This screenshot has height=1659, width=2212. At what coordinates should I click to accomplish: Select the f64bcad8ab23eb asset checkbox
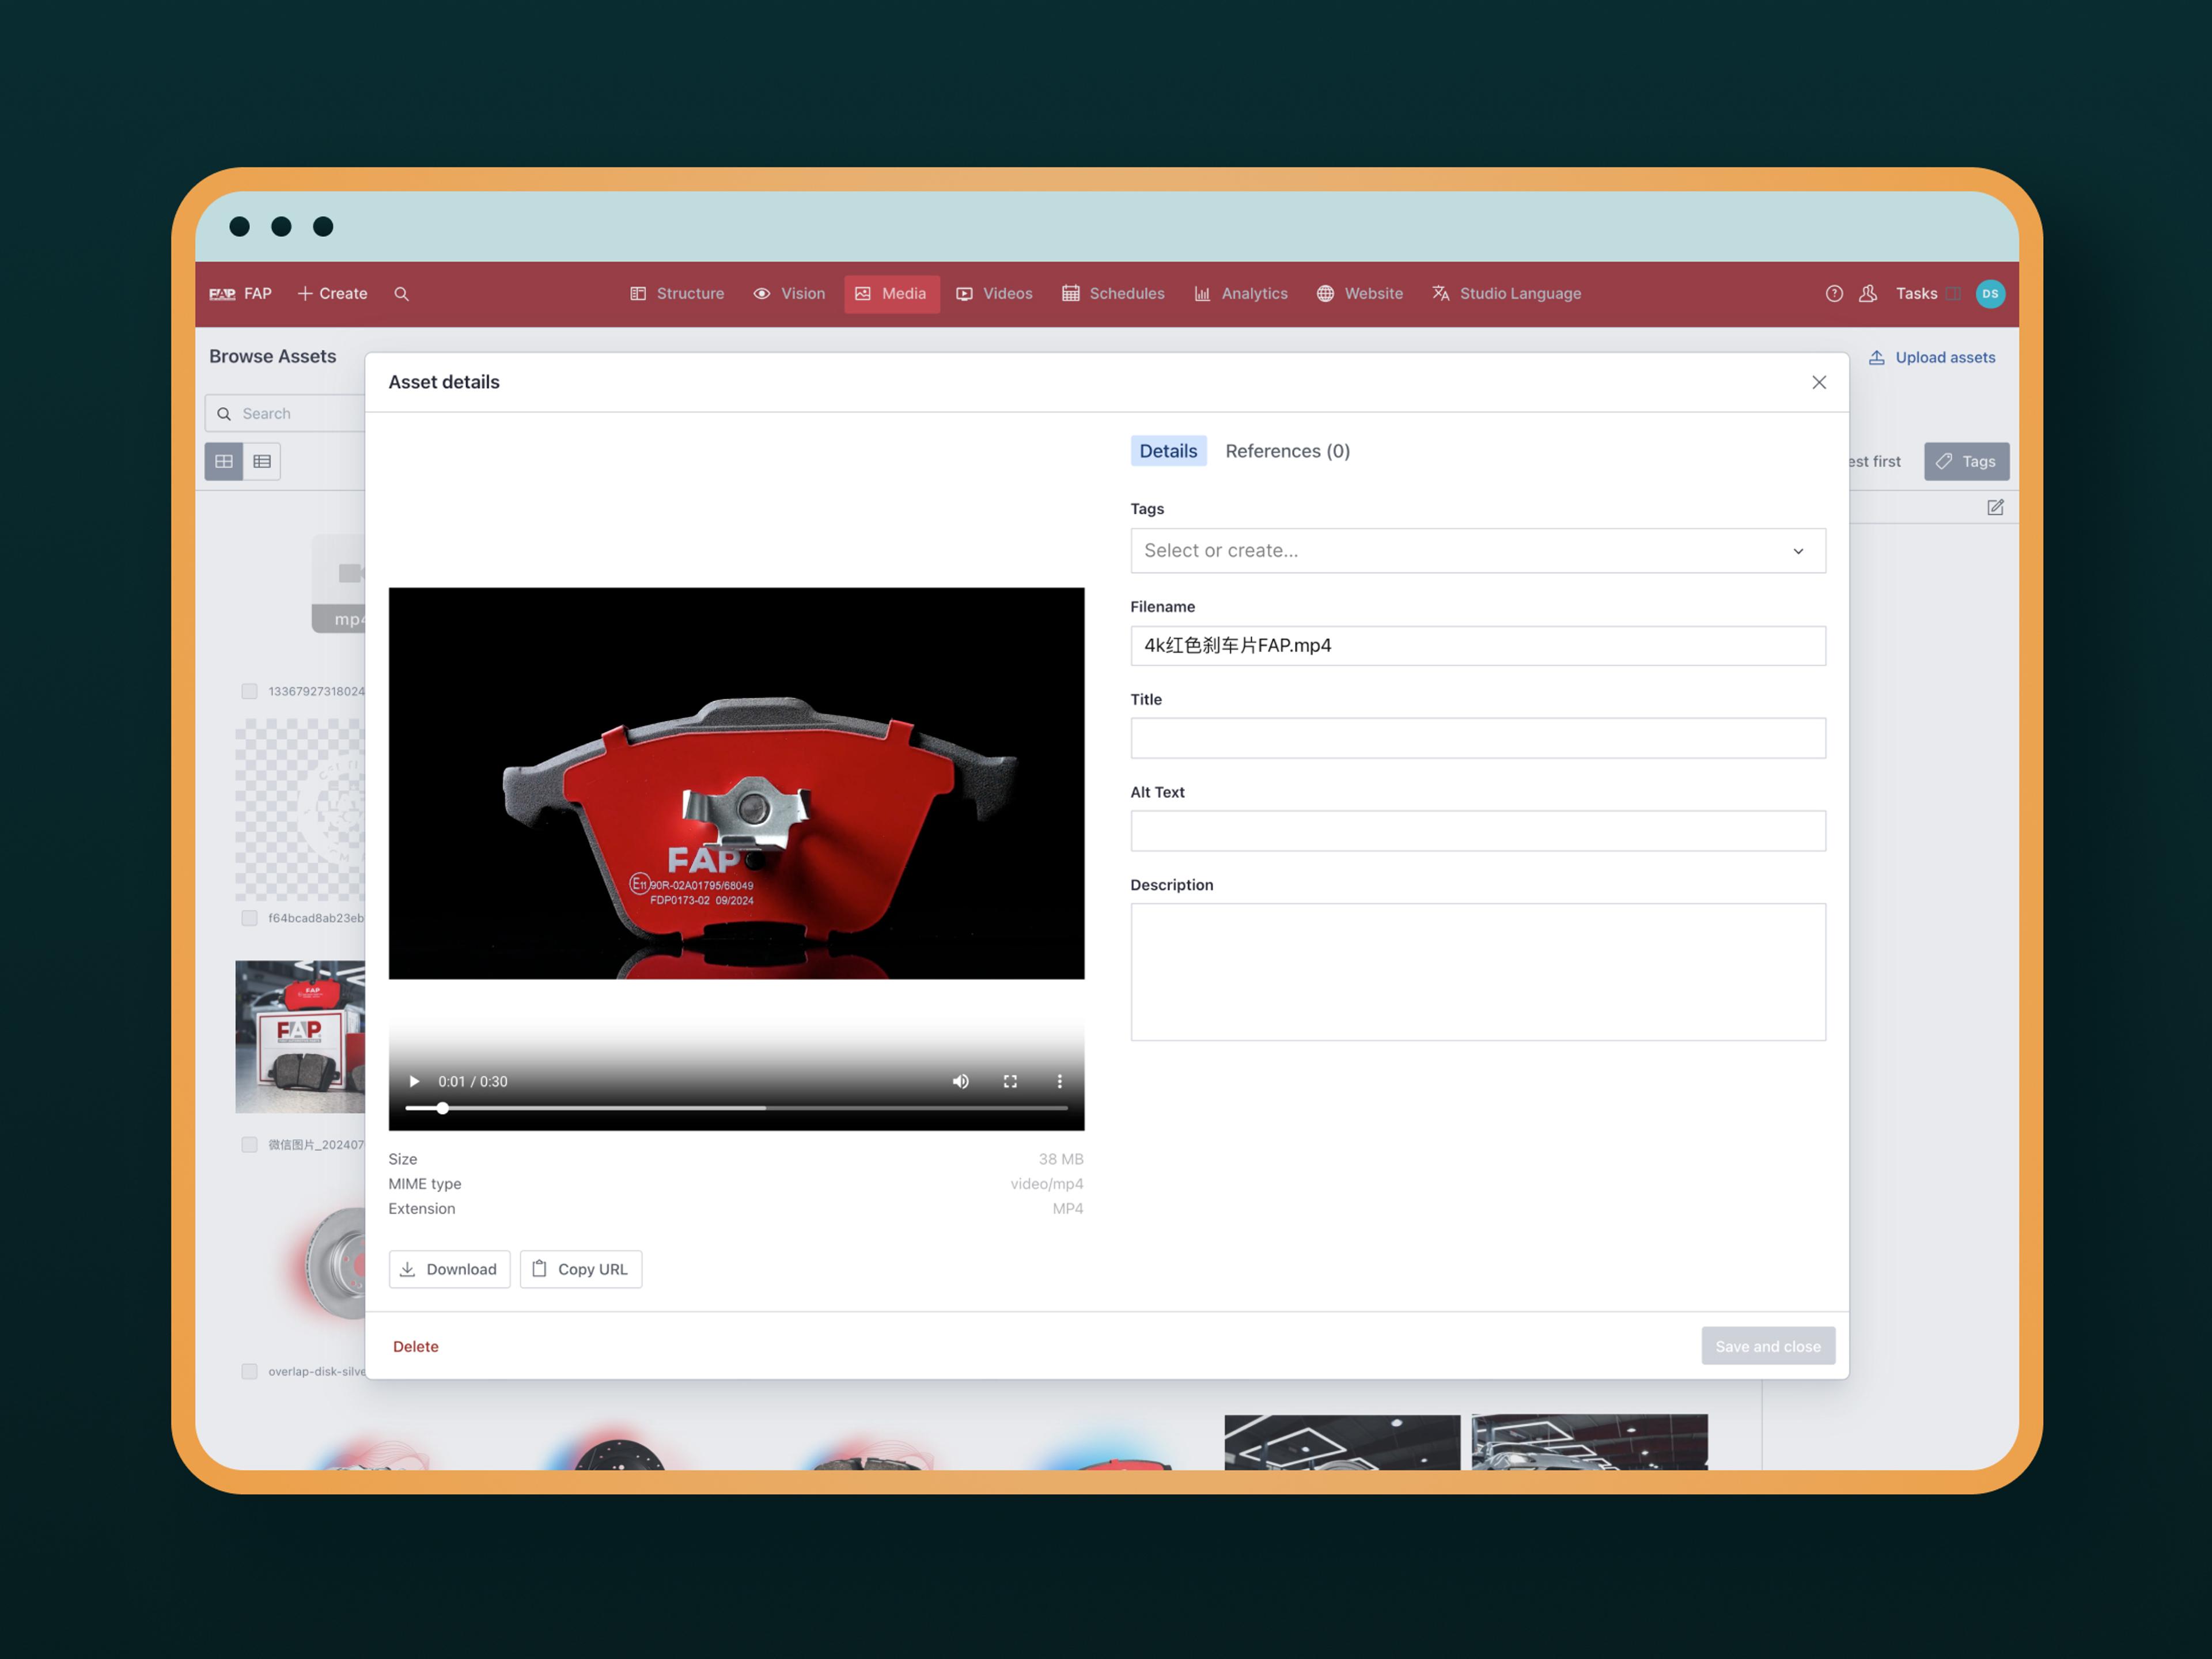[x=249, y=919]
